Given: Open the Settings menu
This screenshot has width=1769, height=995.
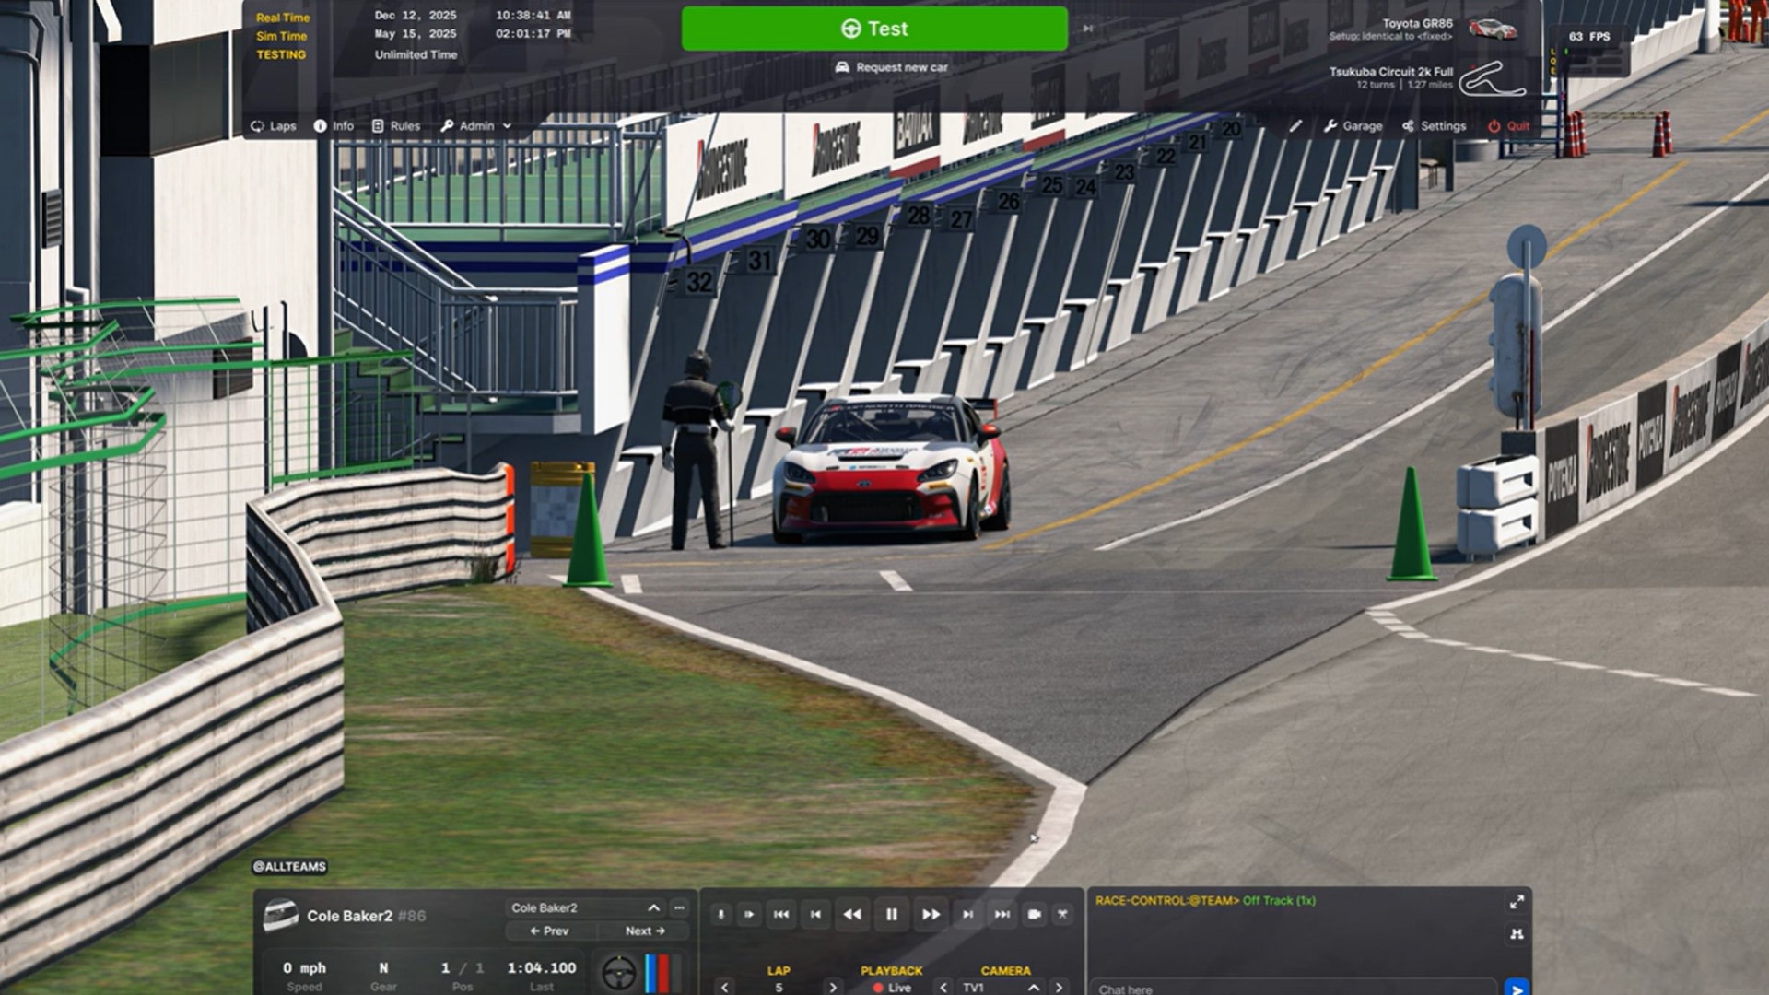Looking at the screenshot, I should tap(1434, 126).
